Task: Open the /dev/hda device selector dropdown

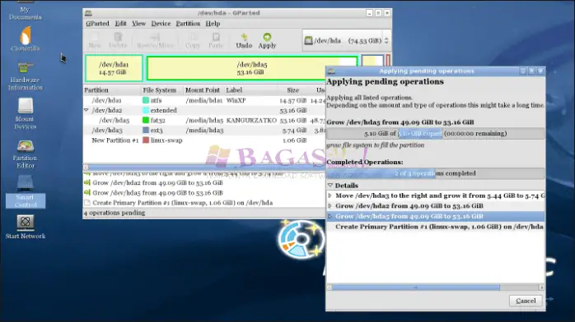Action: [346, 40]
